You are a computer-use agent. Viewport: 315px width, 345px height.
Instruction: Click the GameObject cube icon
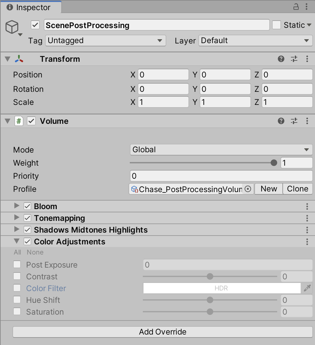point(12,27)
